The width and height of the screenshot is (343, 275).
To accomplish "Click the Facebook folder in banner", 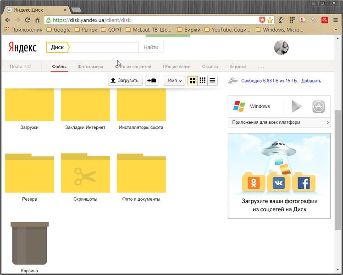I will 304,182.
